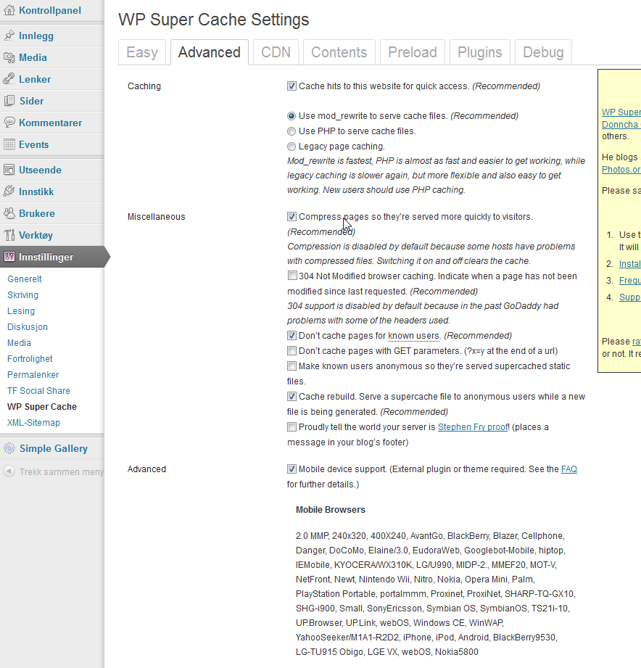This screenshot has width=641, height=668.
Task: Open Media under Innstillinger submenu
Action: [x=19, y=343]
